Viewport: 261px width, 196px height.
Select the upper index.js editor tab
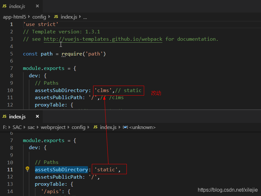coord(17,6)
